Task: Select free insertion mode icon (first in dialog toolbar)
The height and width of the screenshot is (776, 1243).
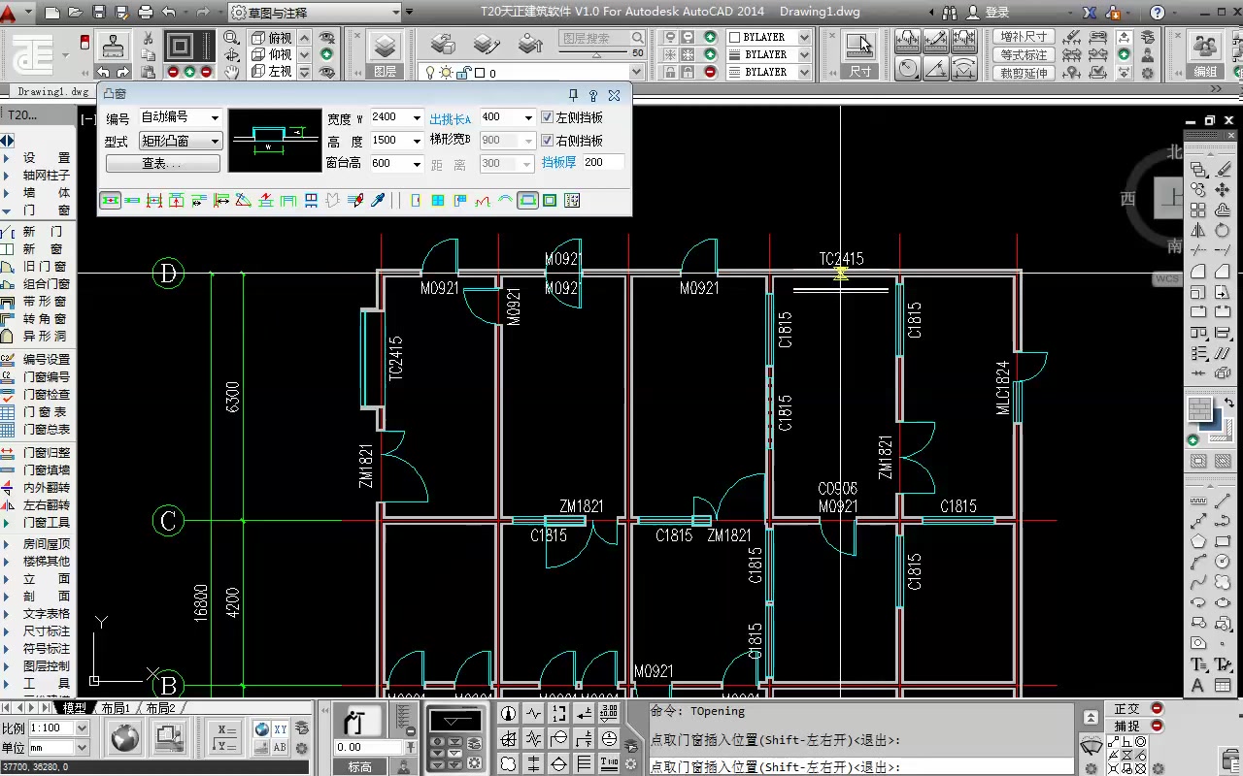Action: [110, 201]
